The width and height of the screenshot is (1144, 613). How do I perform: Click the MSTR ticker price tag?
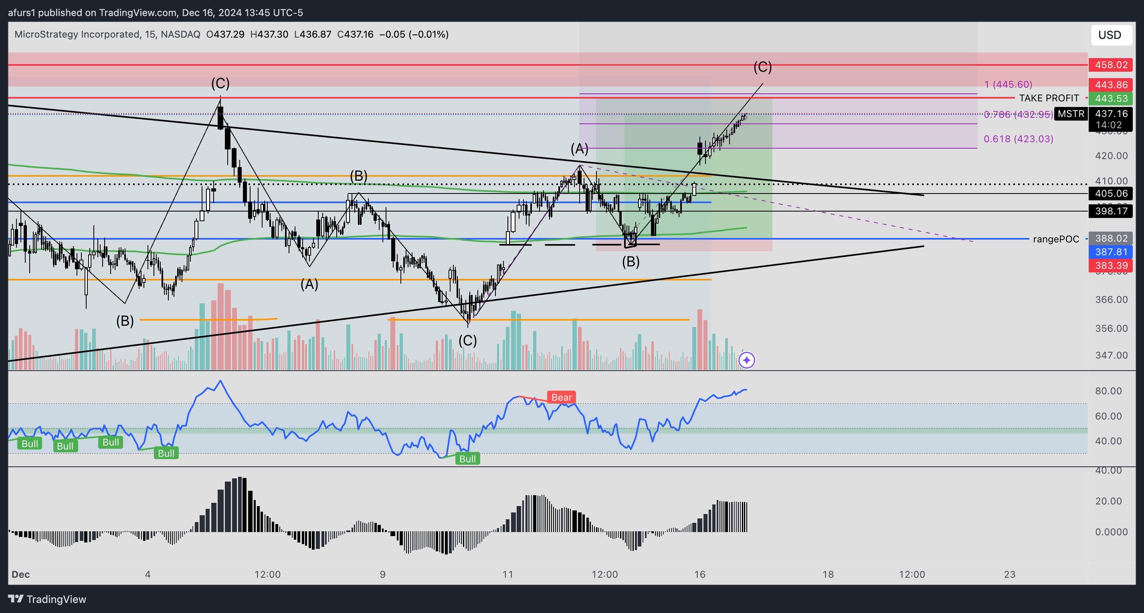pos(1071,114)
